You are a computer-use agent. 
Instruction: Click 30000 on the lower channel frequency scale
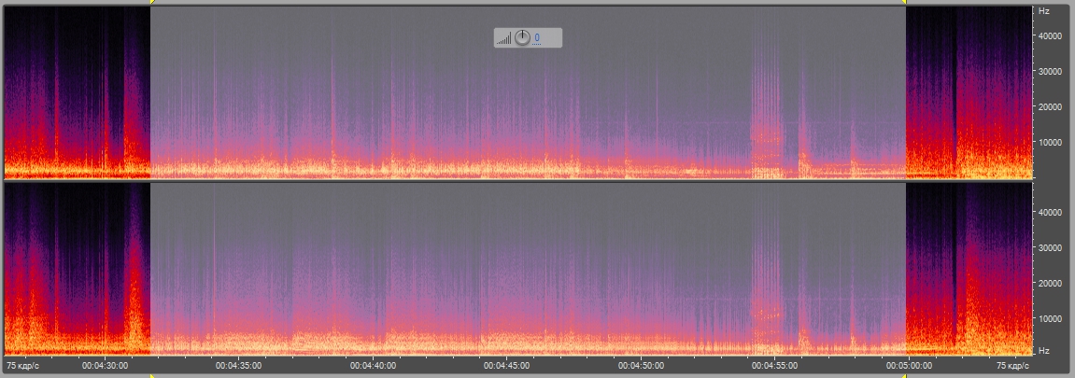[x=1050, y=248]
